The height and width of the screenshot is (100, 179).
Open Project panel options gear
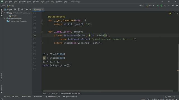click(x=27, y=9)
